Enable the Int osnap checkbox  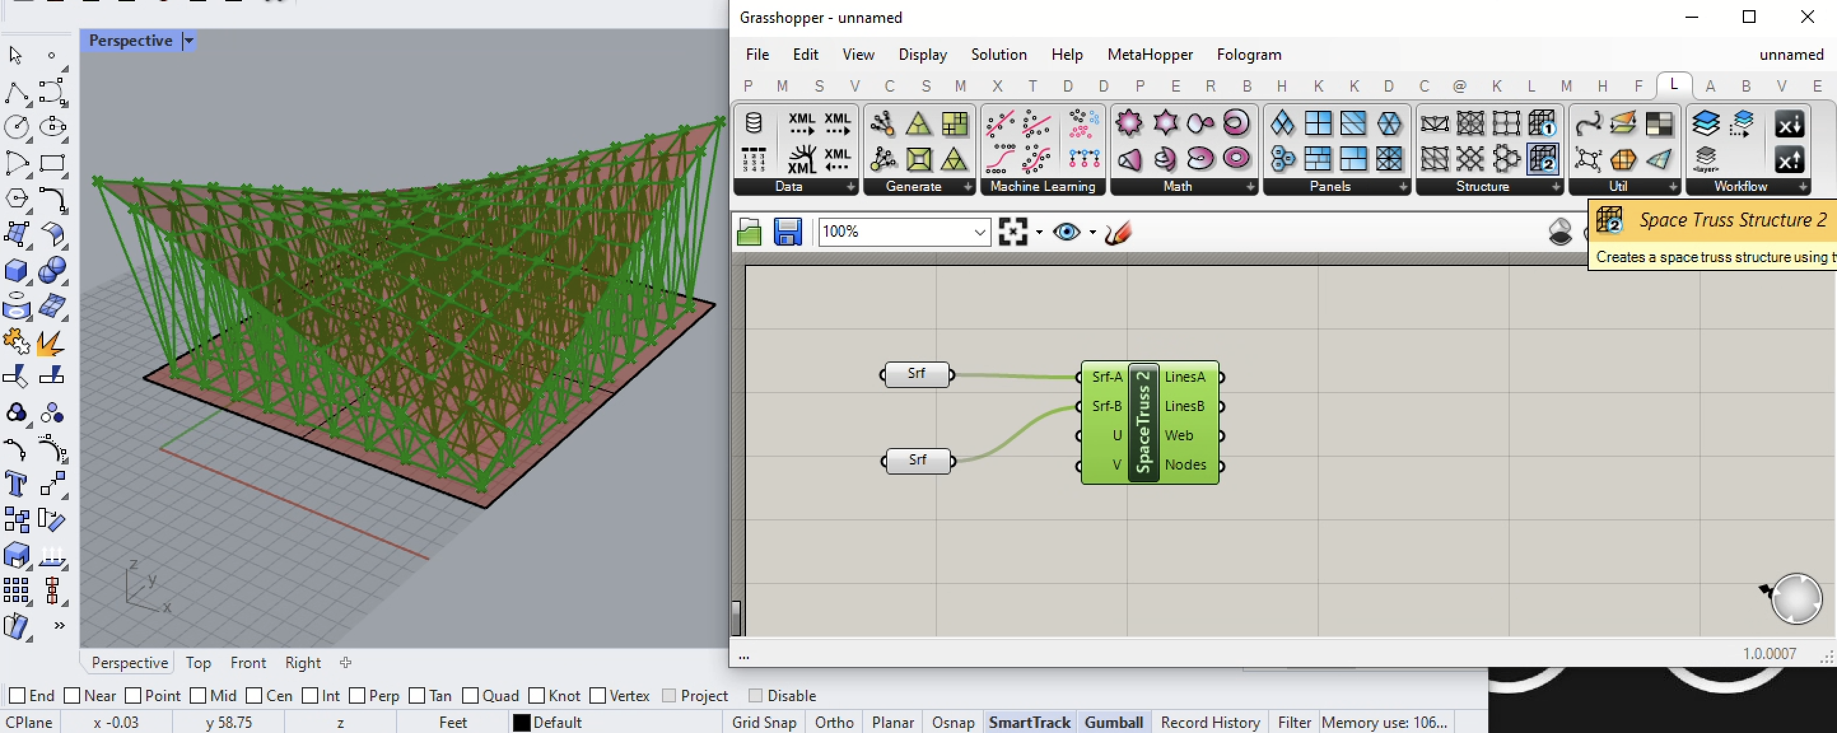(x=309, y=695)
